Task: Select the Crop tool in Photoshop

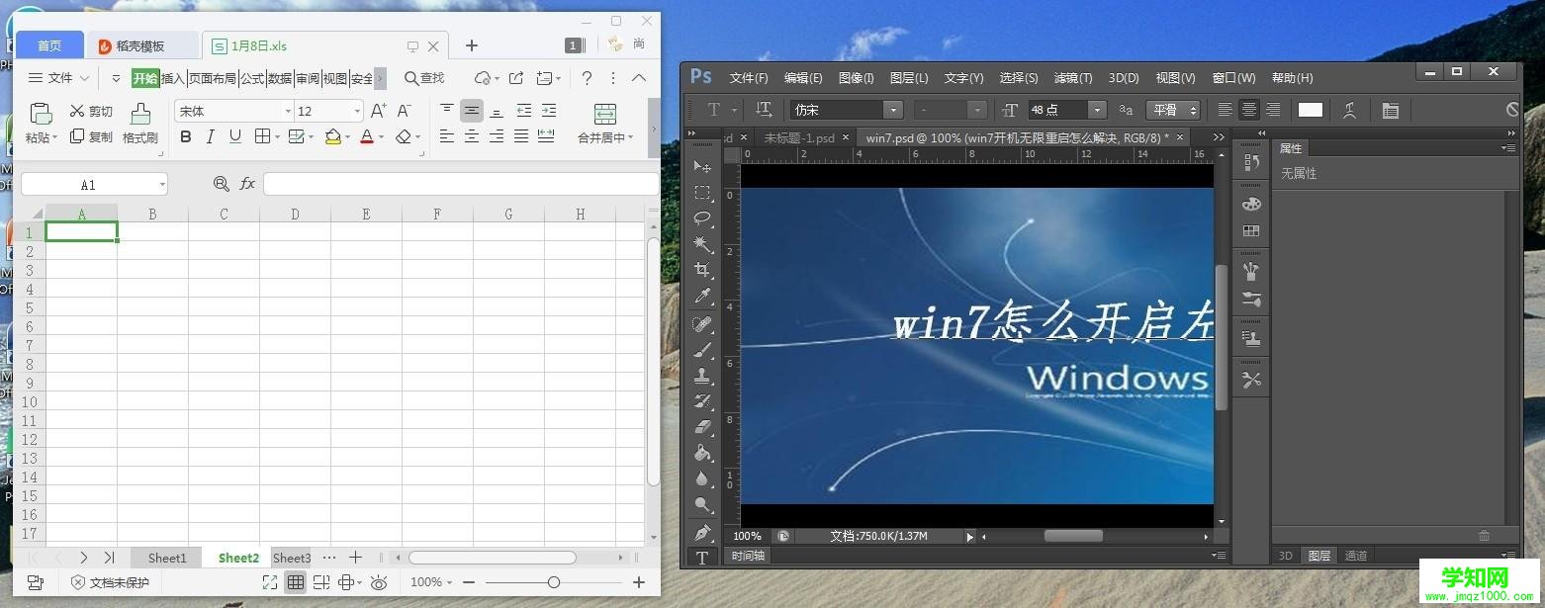Action: (702, 269)
